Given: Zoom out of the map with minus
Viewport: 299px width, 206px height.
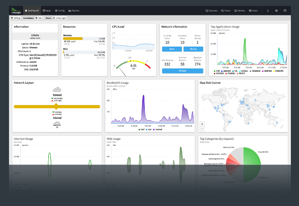Looking at the screenshot, I should click(x=202, y=129).
